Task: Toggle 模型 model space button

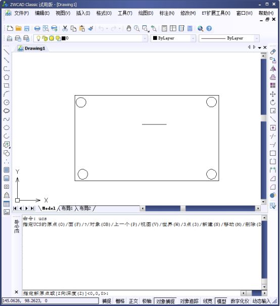Action: (221, 301)
